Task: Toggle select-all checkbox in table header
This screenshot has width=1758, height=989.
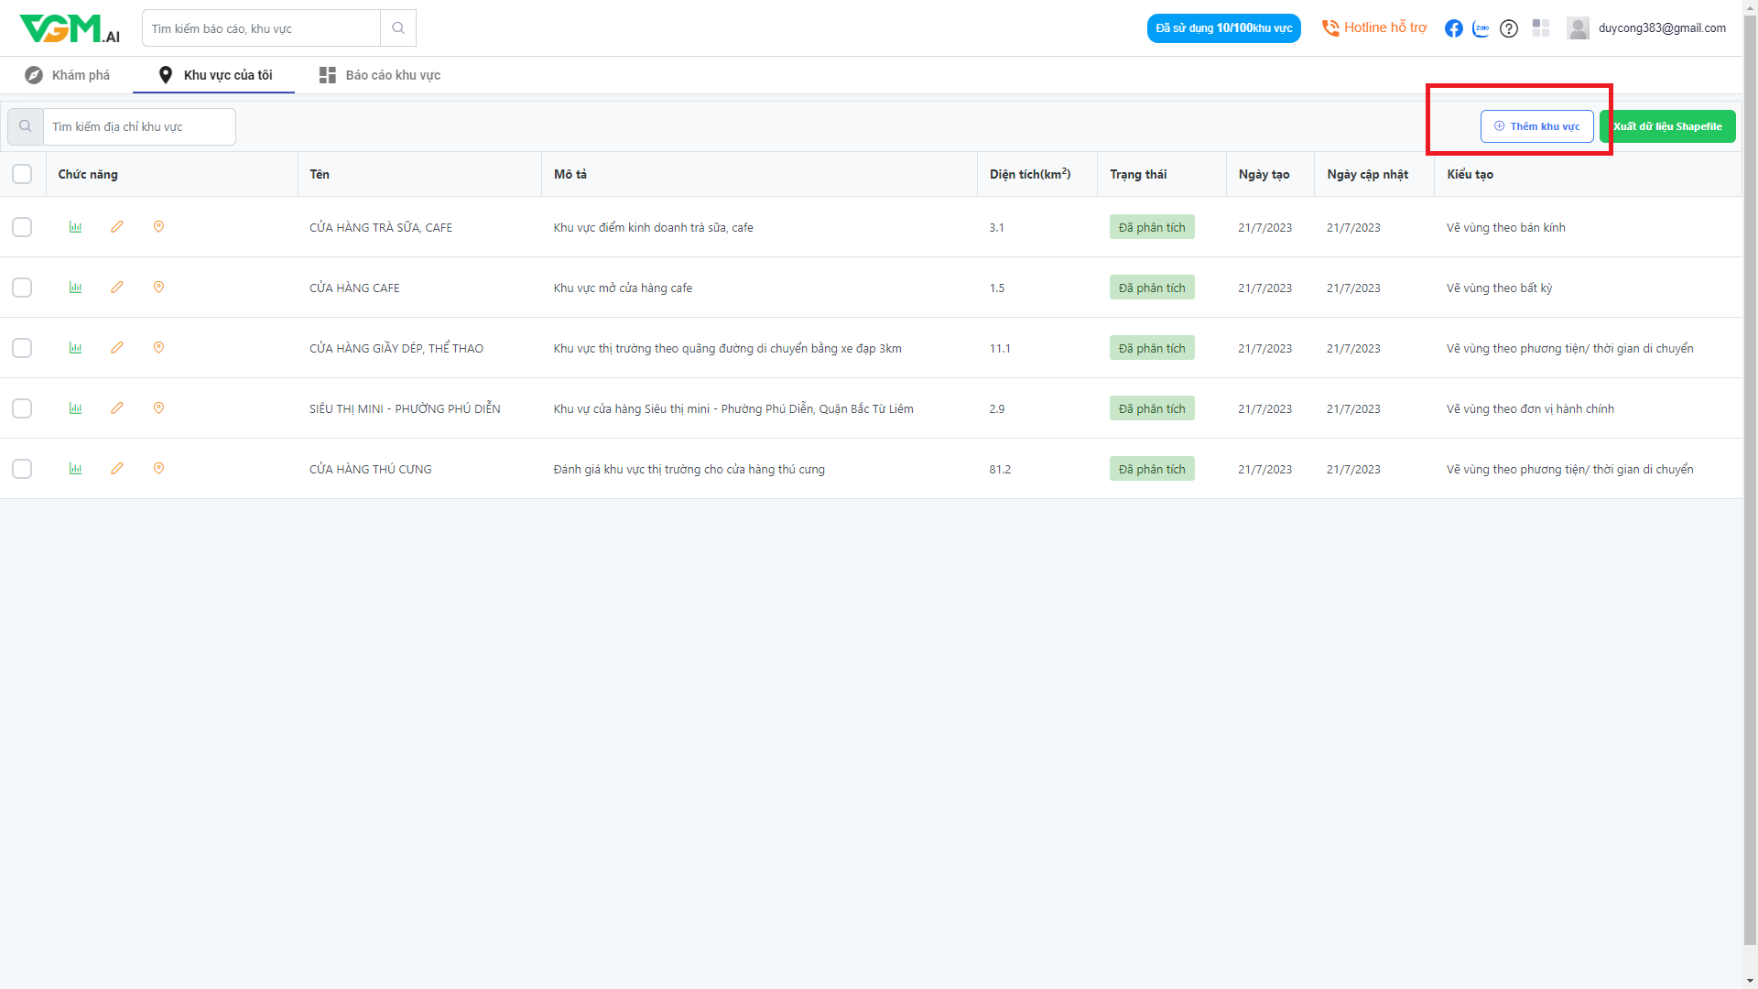Action: [x=22, y=174]
